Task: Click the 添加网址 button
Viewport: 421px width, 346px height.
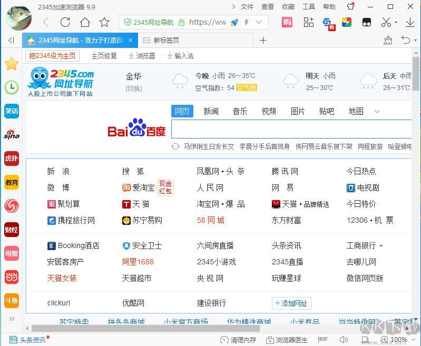Action: point(291,303)
